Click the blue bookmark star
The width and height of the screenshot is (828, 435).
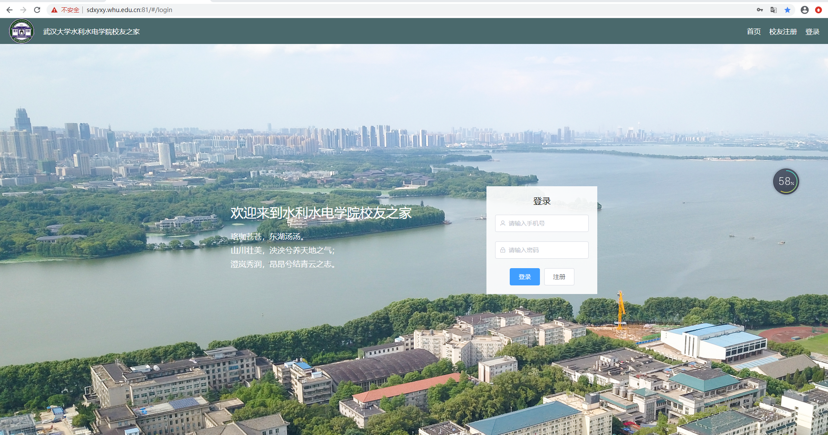click(787, 10)
